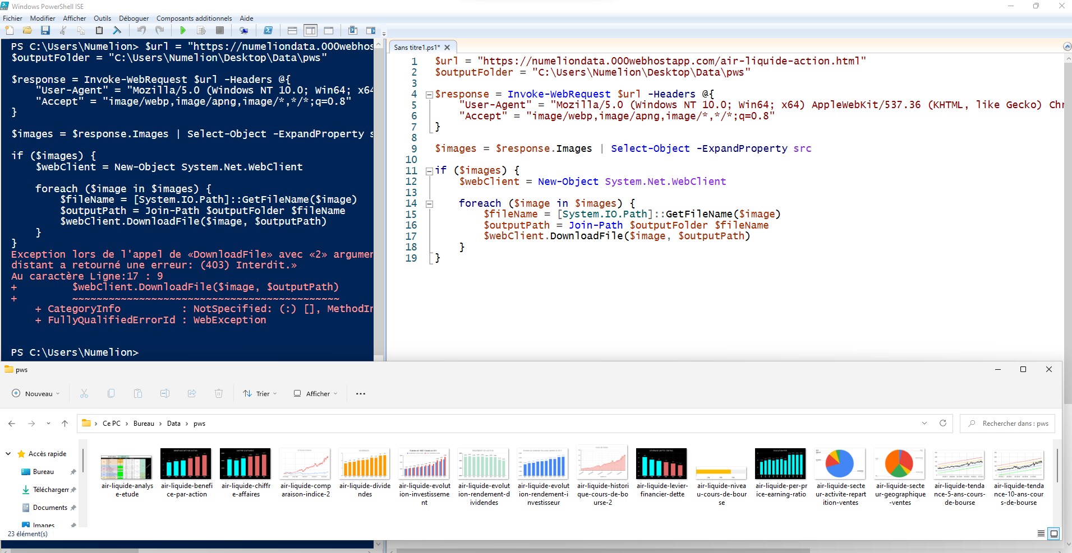Click the Nouveau button in Explorer

click(35, 393)
